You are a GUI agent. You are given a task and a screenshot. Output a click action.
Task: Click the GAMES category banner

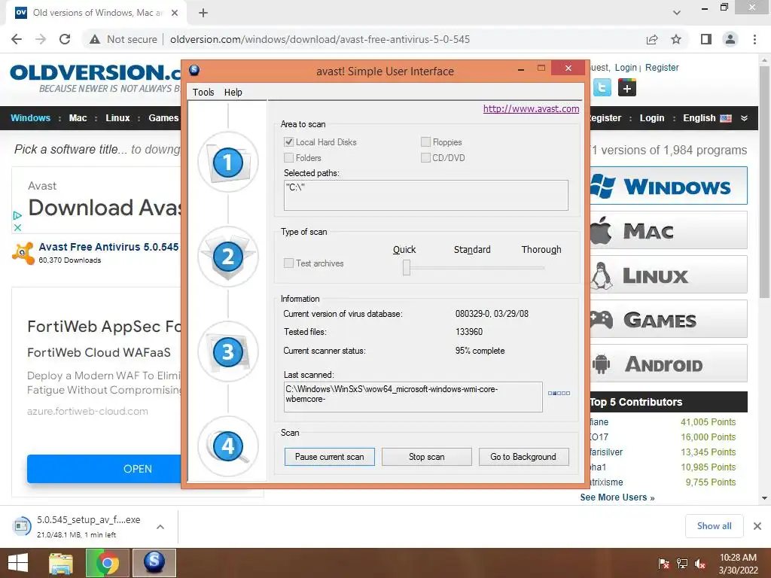pyautogui.click(x=669, y=319)
